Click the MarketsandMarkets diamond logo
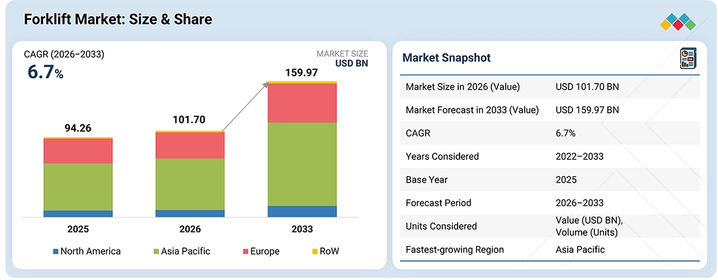Screen dimensions: 718x280 click(678, 22)
